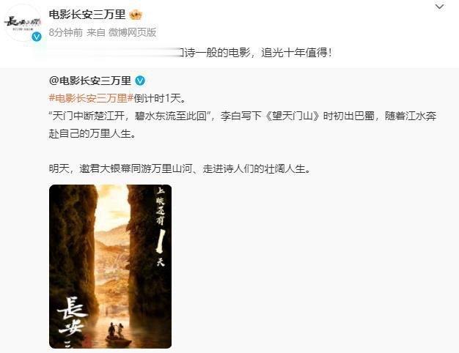Viewport: 459px width, 353px height.
Task: Enlarge the 长安三万里 countdown poster image
Action: (x=111, y=267)
